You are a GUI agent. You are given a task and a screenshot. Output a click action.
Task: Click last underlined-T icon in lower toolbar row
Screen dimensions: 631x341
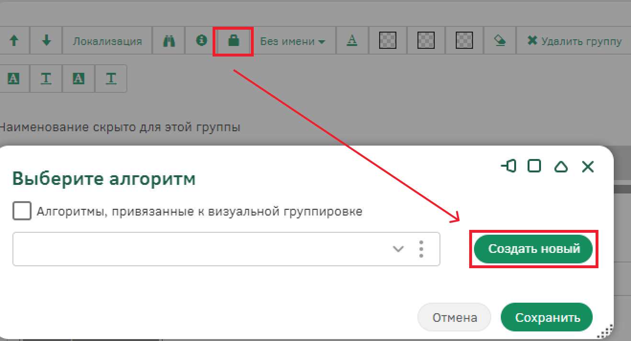[x=111, y=79]
